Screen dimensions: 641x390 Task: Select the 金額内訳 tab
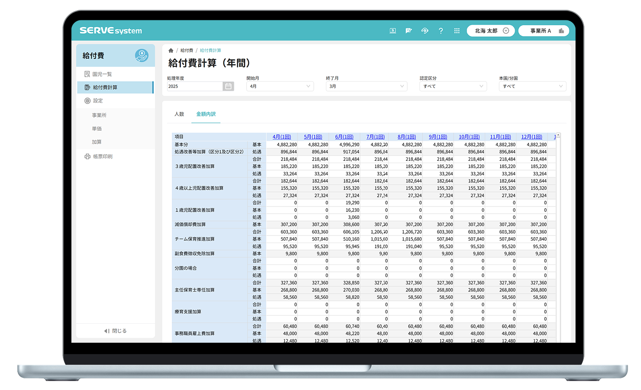pyautogui.click(x=206, y=114)
